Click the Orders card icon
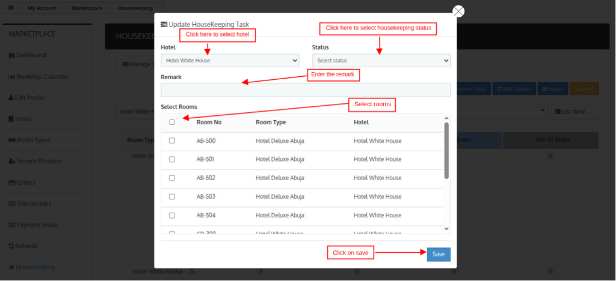Image resolution: width=616 pixels, height=281 pixels. (12, 183)
